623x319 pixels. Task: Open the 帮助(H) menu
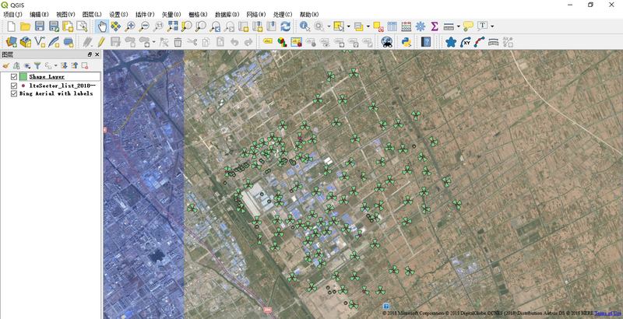(309, 15)
